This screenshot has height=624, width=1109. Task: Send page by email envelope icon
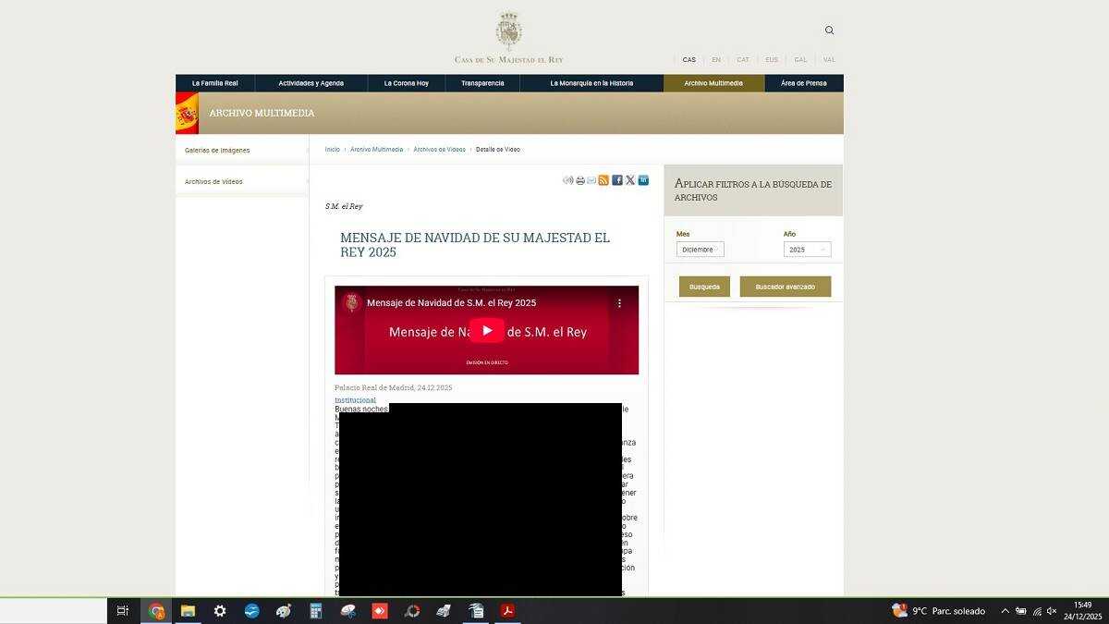[591, 180]
